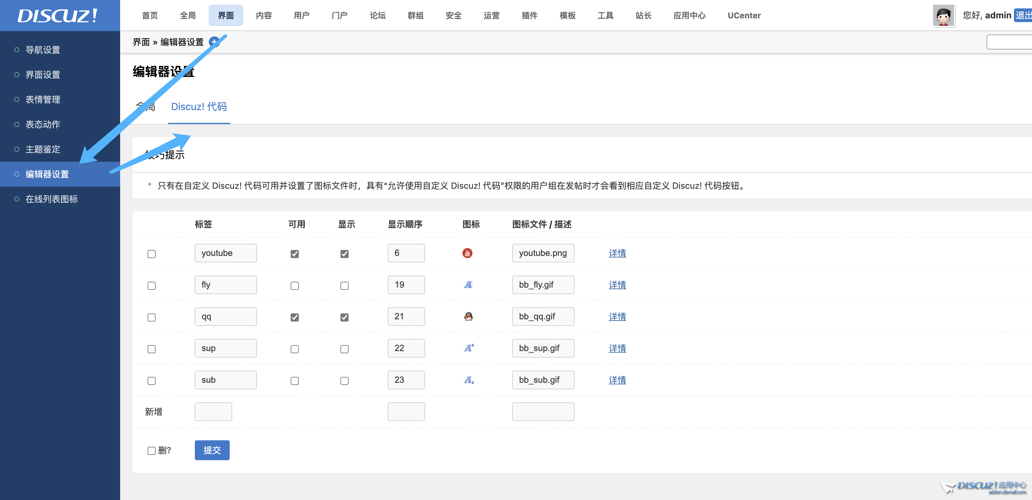
Task: Open the 全局 top navigation menu
Action: pos(187,16)
